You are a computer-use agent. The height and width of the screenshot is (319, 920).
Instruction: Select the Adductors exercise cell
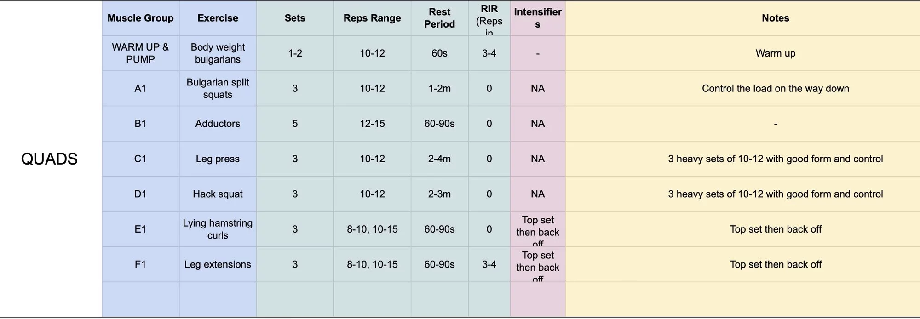point(218,124)
